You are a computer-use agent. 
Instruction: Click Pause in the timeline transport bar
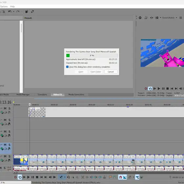33,177
